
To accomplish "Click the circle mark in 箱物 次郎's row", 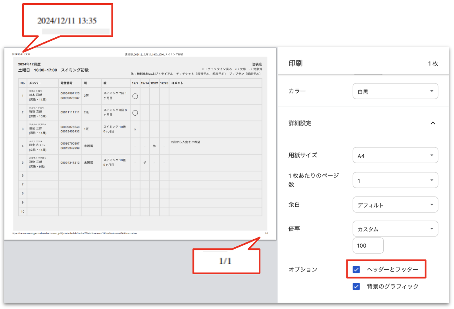I will tap(135, 113).
